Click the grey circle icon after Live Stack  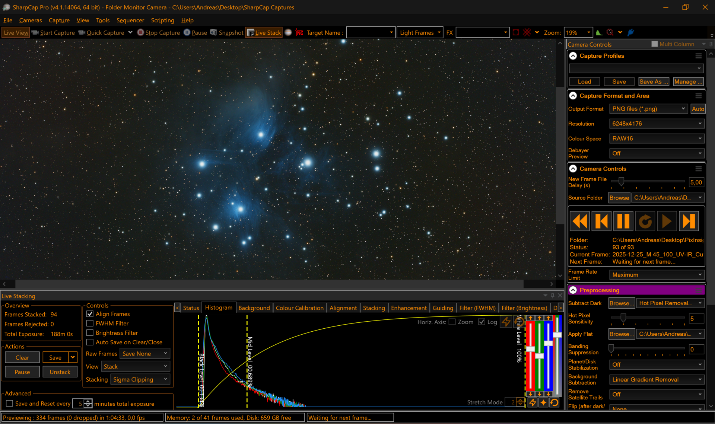pos(288,32)
